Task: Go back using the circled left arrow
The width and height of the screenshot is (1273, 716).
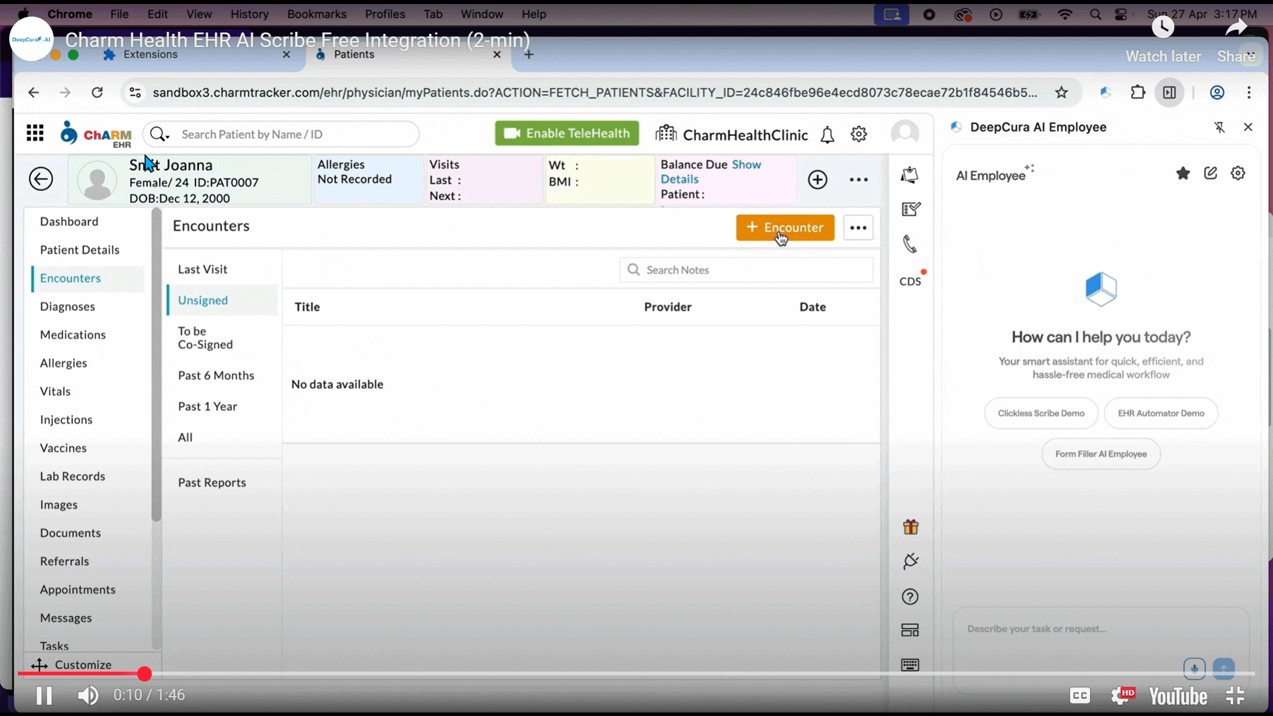Action: [x=40, y=179]
